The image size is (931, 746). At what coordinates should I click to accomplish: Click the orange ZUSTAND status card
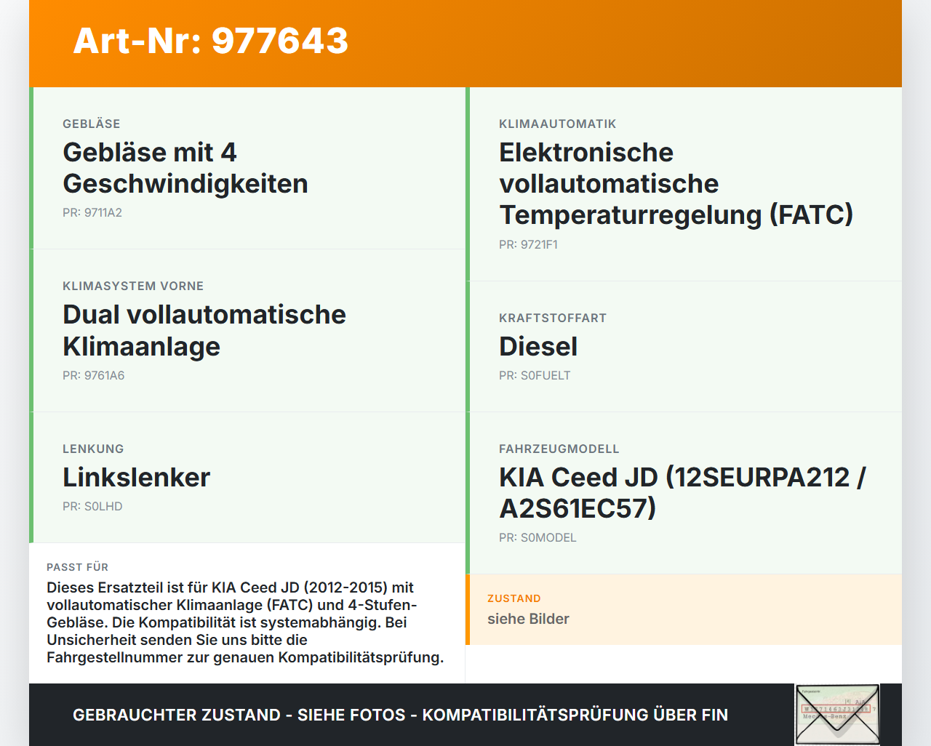click(x=684, y=609)
